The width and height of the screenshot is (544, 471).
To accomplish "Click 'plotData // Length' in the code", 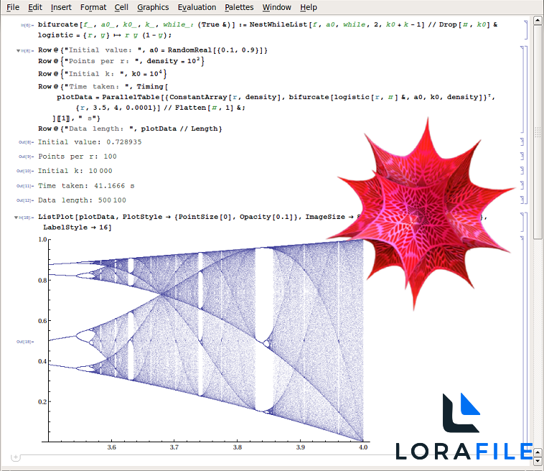I will (179, 129).
